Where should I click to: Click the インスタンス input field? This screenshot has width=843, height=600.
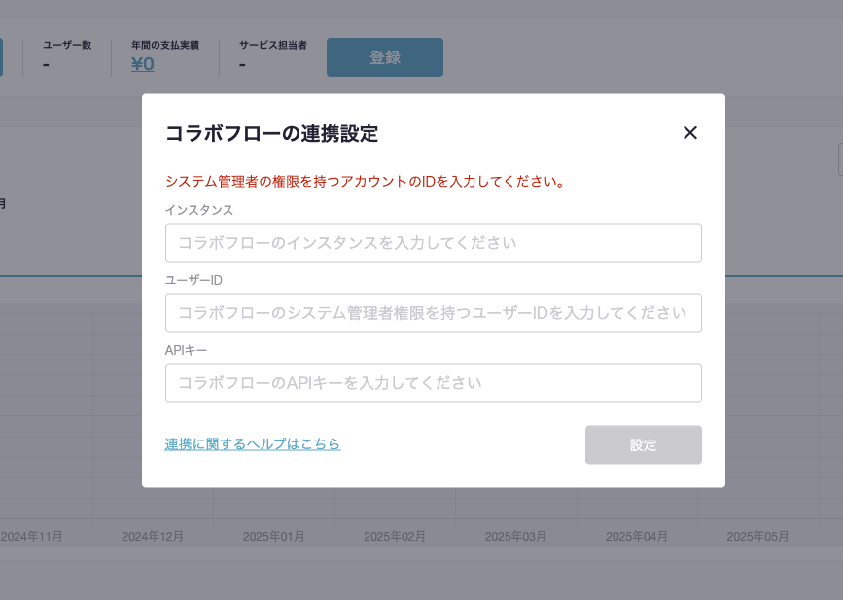(x=433, y=243)
